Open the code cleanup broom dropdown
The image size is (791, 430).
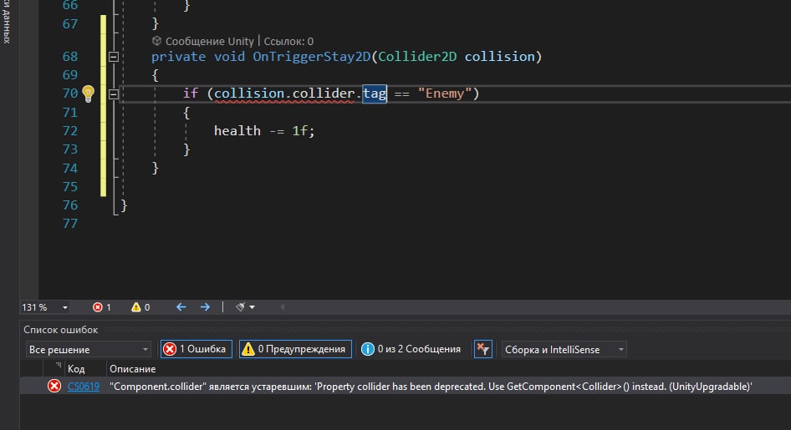(245, 306)
